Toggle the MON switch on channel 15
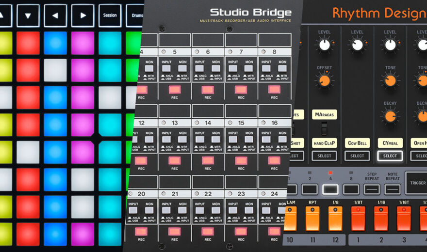 click(249, 140)
